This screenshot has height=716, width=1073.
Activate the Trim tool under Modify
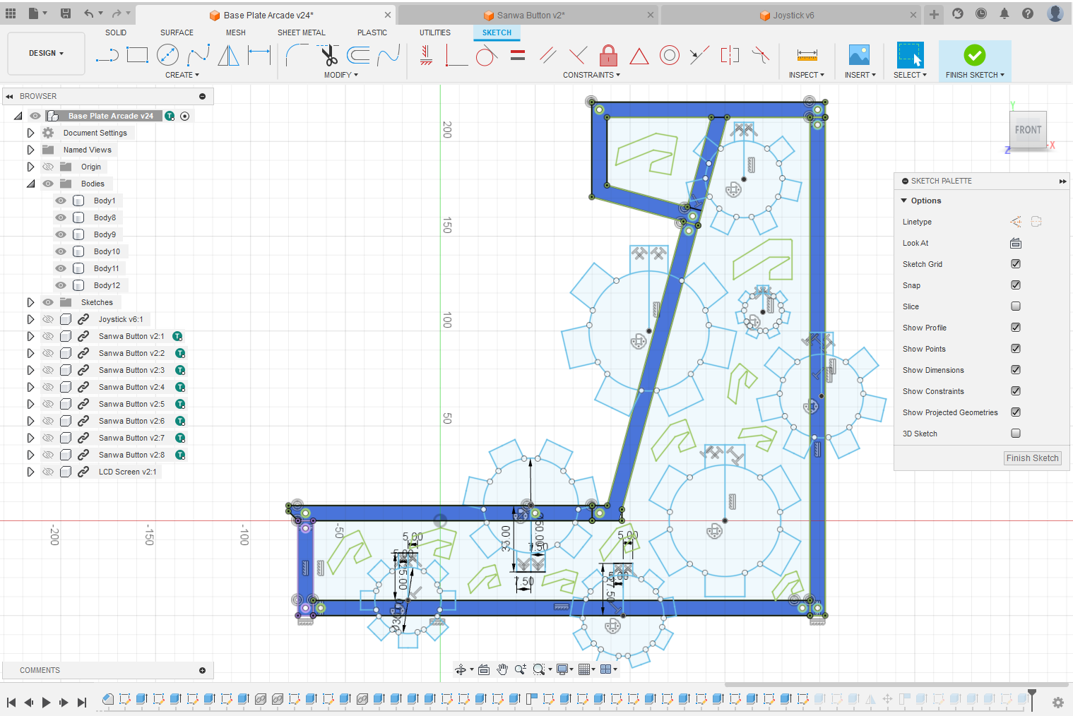[330, 55]
